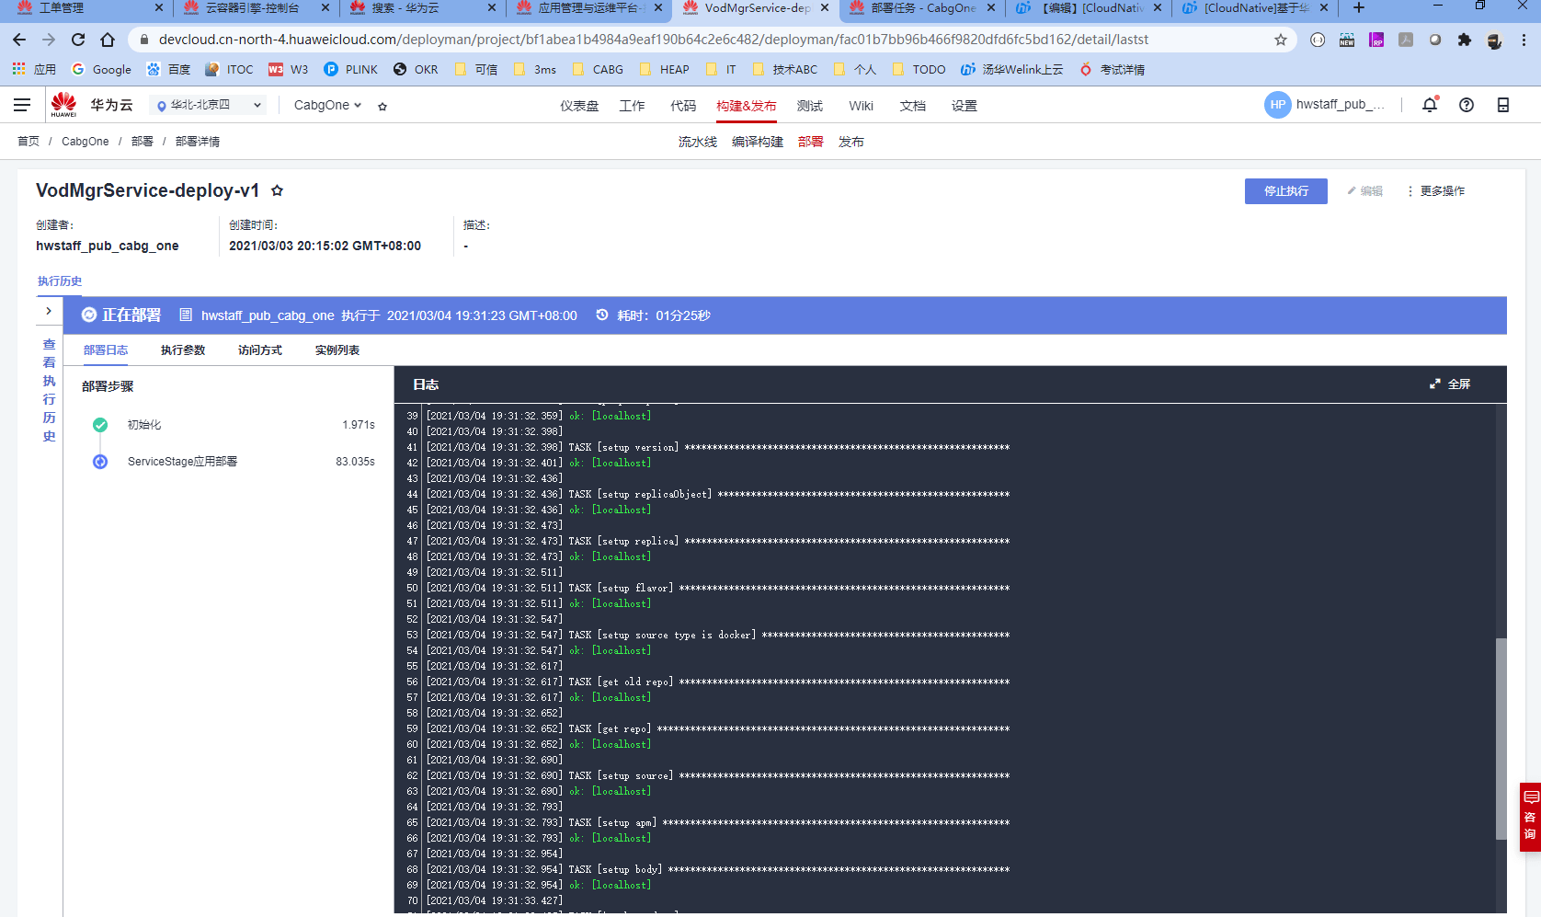Viewport: 1541px width, 917px height.
Task: Toggle log fullscreen with 全屏
Action: pyautogui.click(x=1450, y=384)
